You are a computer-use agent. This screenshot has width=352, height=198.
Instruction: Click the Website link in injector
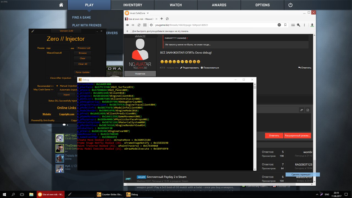[x=47, y=114]
